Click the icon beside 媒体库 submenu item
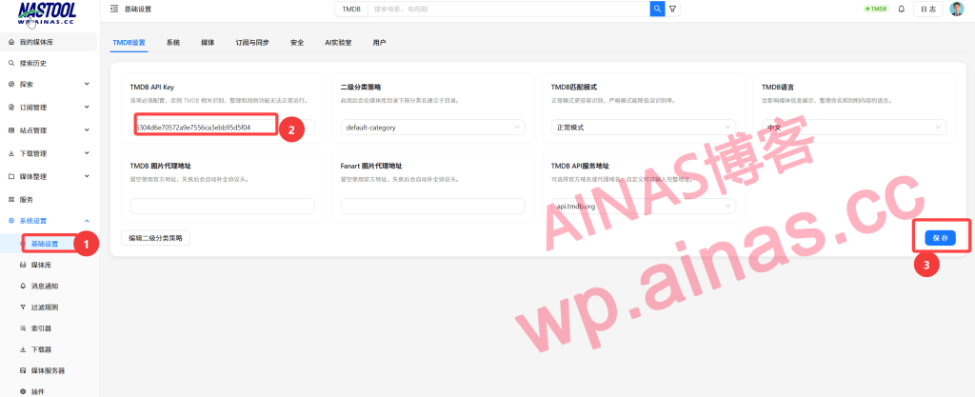Screen dimensions: 975x397 coord(23,265)
